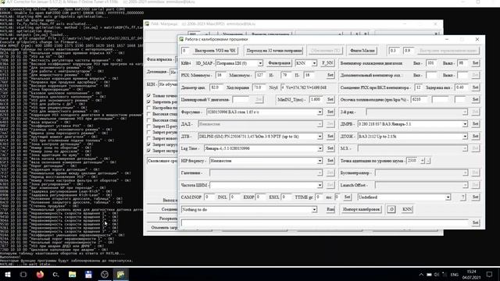Click Set for the engine cooling fan row
This screenshot has height=281, width=500.
tap(475, 63)
